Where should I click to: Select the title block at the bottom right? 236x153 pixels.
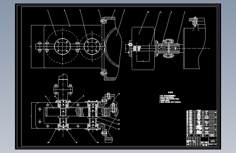click(x=202, y=142)
